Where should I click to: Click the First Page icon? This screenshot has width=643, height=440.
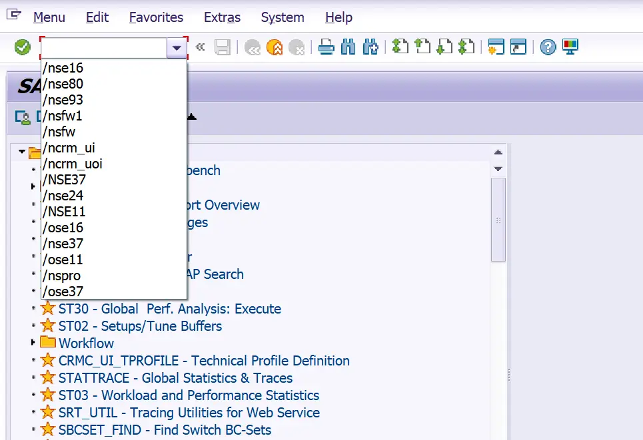click(400, 47)
